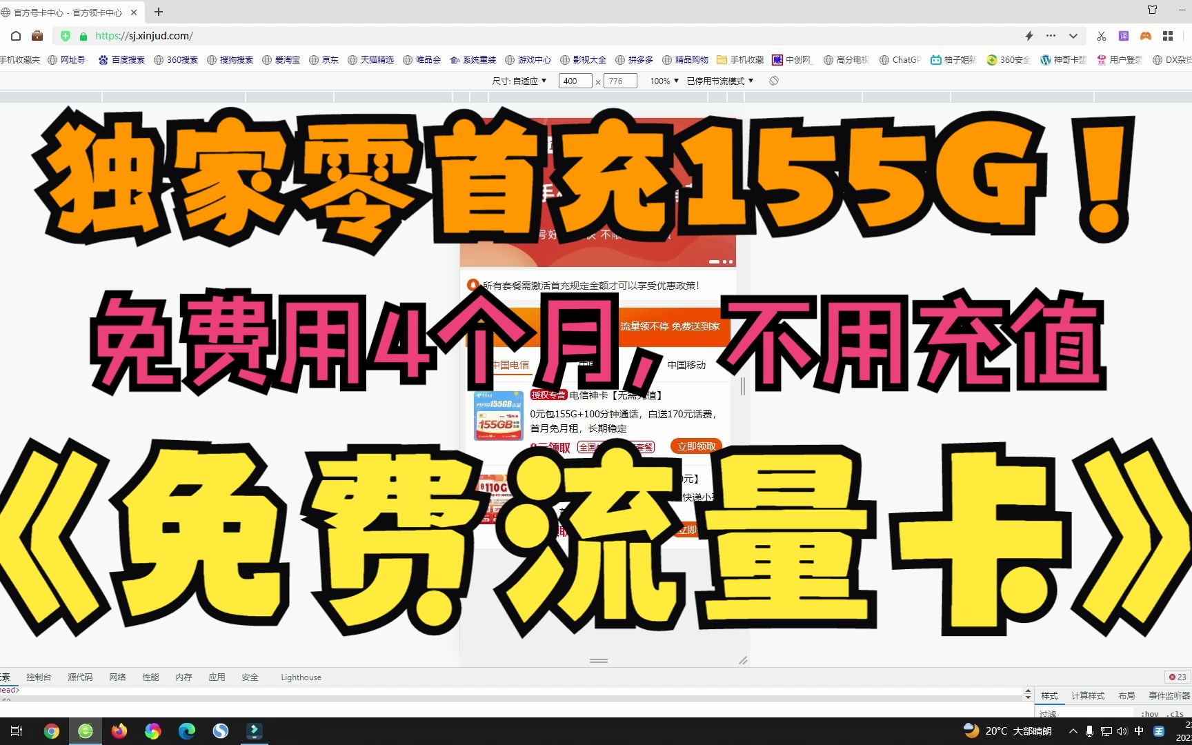Screen dimensions: 1192x745
Task: Open the purple translate extension icon
Action: coord(1124,36)
